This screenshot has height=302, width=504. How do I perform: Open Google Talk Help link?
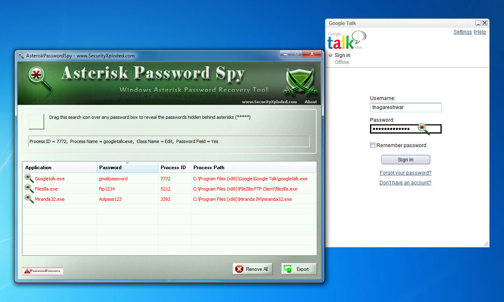481,32
